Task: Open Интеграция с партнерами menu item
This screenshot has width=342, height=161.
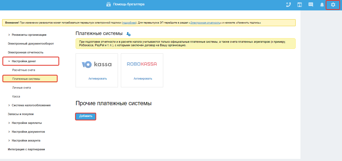Action: pos(26,149)
